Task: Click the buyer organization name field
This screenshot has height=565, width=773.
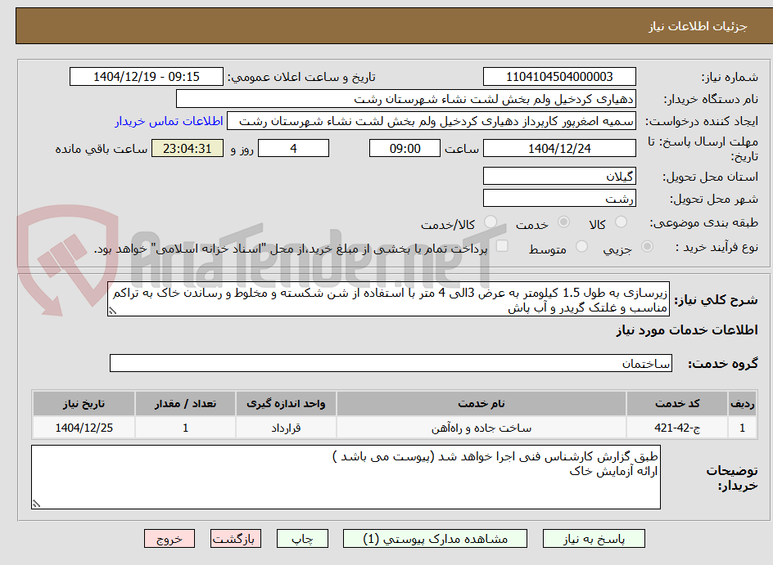Action: tap(405, 99)
